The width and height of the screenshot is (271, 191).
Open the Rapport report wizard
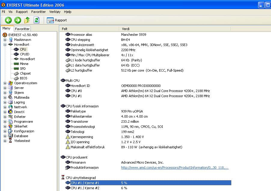point(57,20)
